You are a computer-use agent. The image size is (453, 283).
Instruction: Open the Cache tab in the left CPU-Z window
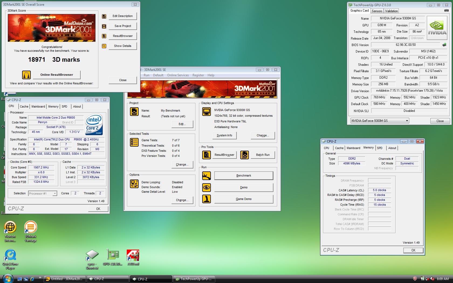24,106
